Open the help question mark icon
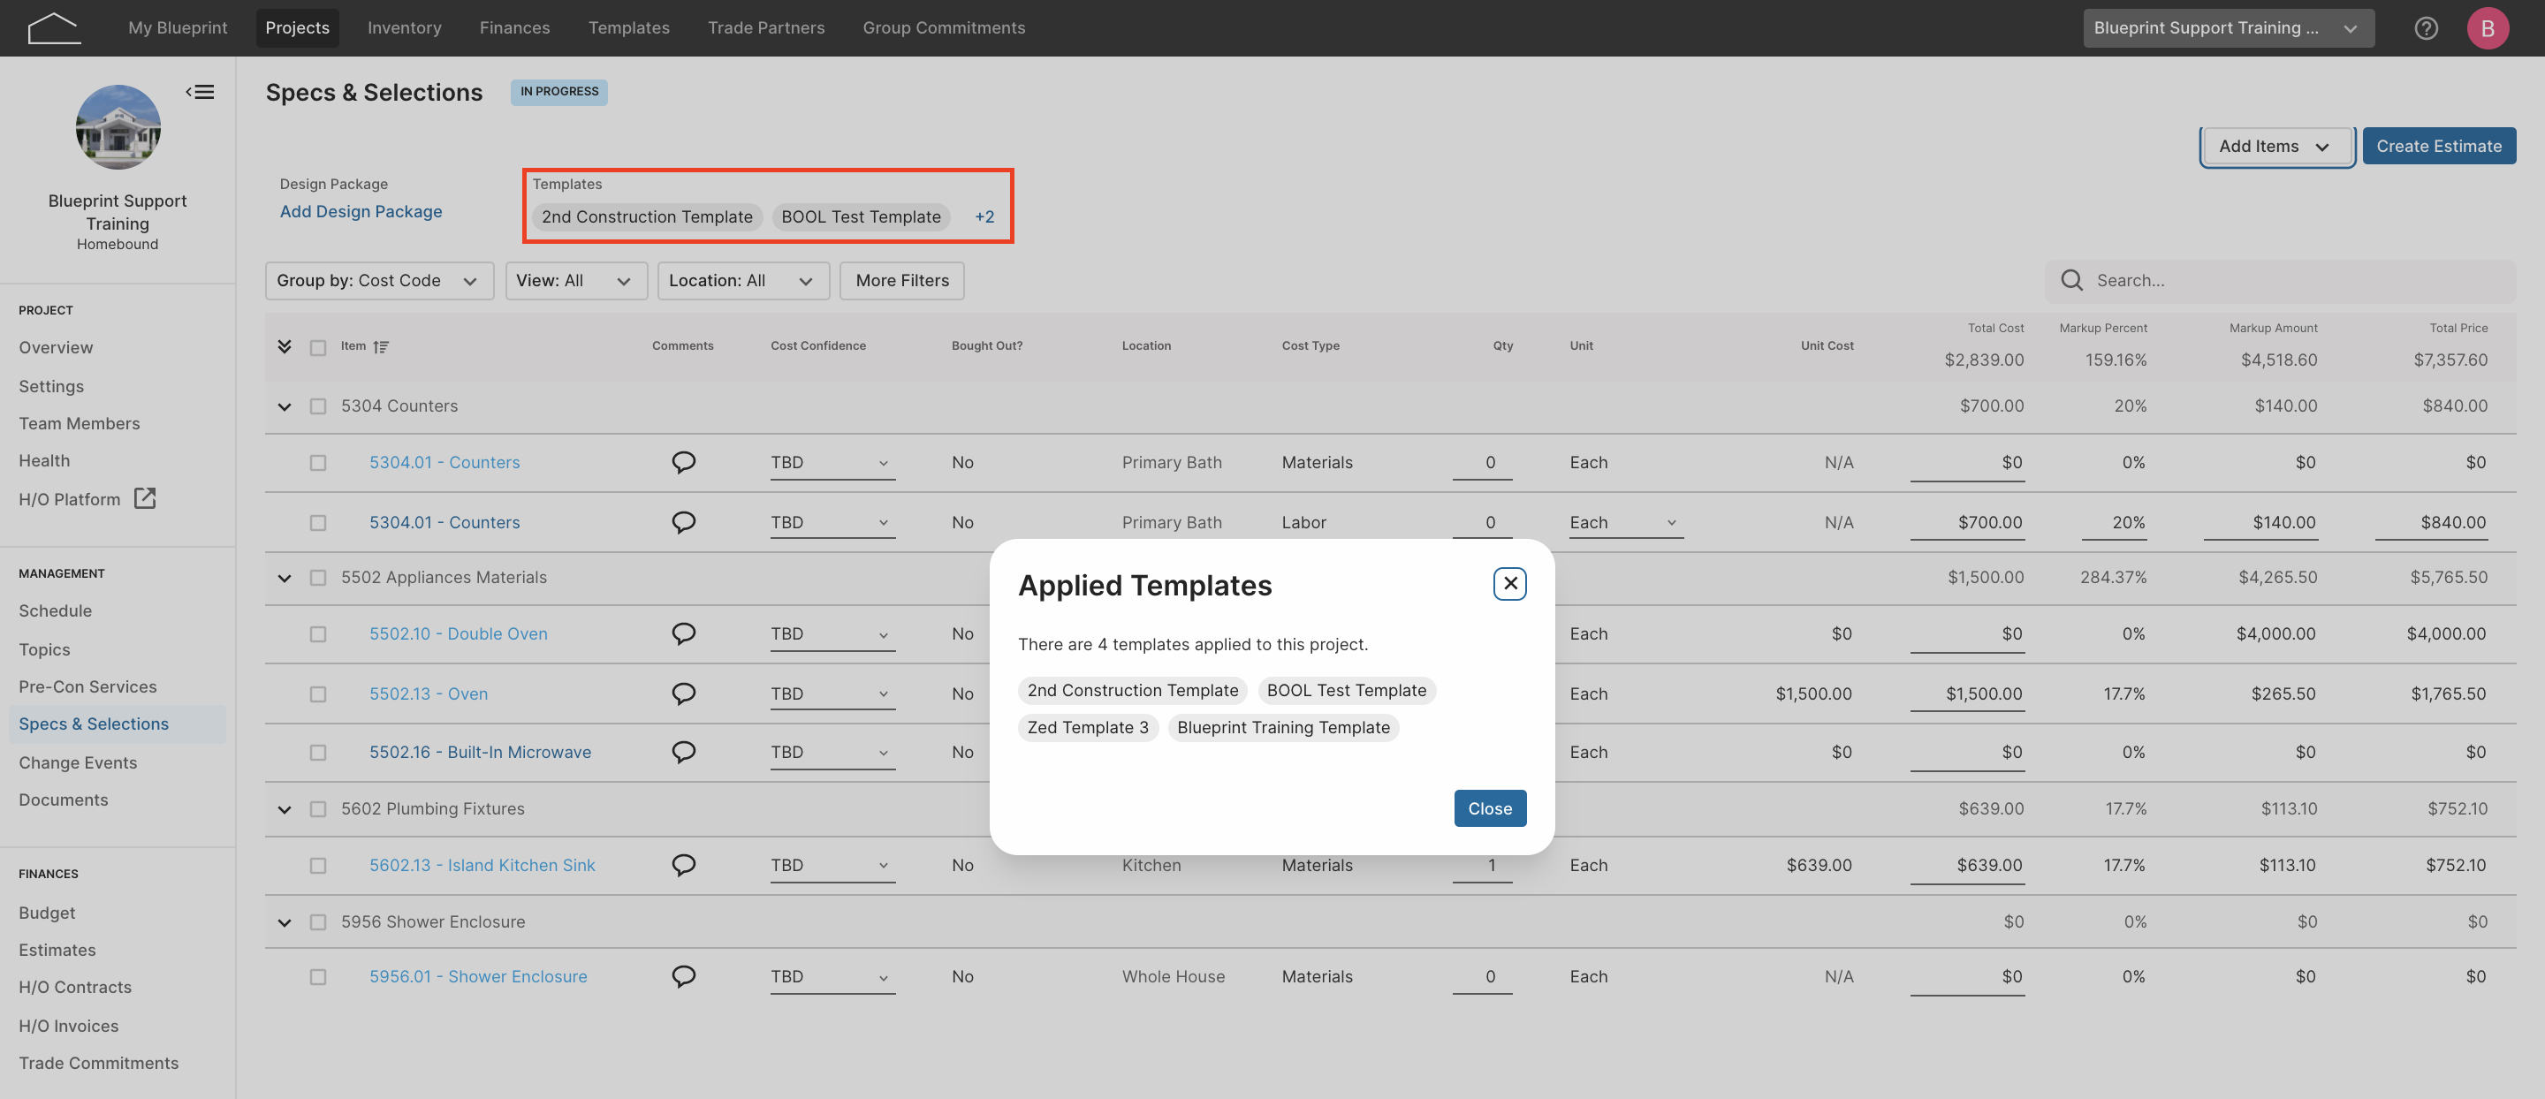Image resolution: width=2545 pixels, height=1099 pixels. 2426,27
